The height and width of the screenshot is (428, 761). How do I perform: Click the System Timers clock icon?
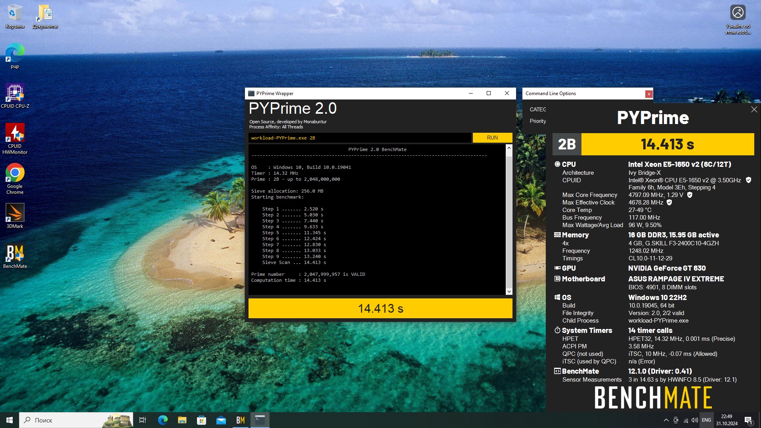pyautogui.click(x=557, y=330)
